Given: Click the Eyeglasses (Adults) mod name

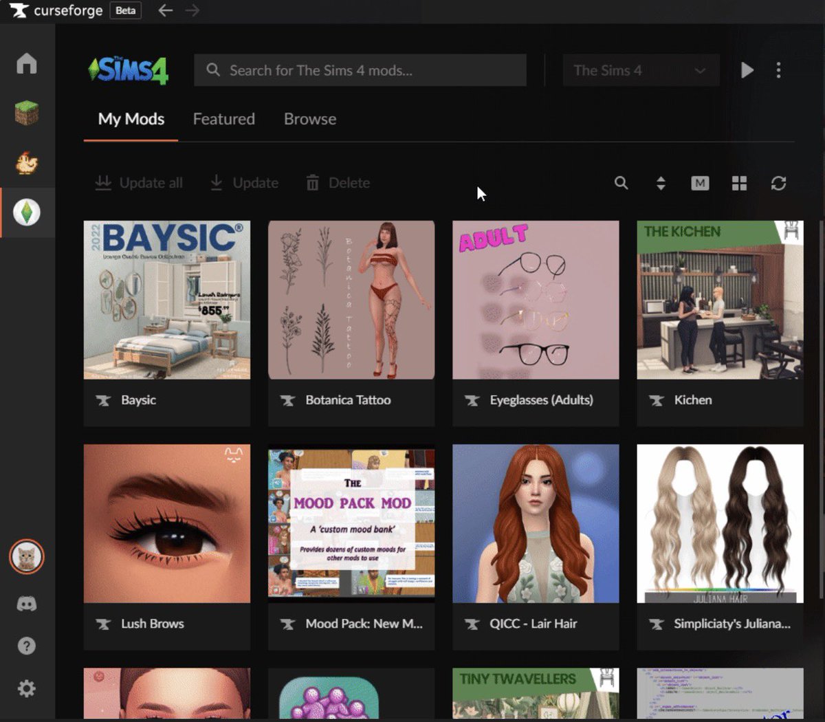Looking at the screenshot, I should click(x=541, y=400).
